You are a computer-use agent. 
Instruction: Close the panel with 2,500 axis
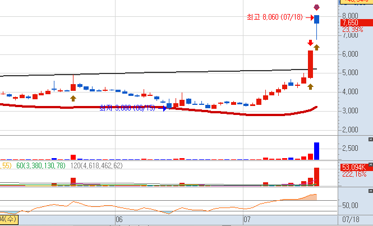click(x=370, y=140)
